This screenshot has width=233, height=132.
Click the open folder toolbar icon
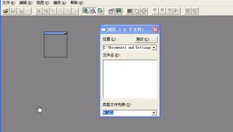coord(6,11)
